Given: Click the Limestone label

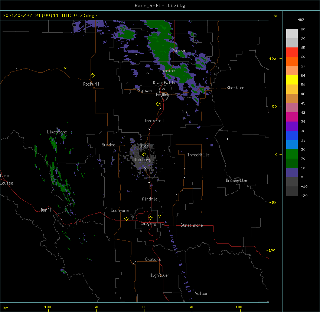Looking at the screenshot, I should [x=57, y=132].
